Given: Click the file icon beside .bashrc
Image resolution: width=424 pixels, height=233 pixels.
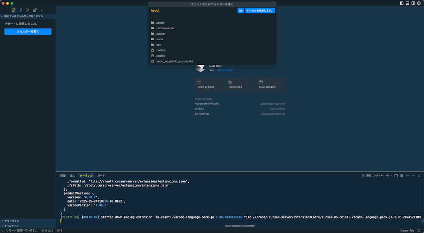Looking at the screenshot, I should point(153,50).
